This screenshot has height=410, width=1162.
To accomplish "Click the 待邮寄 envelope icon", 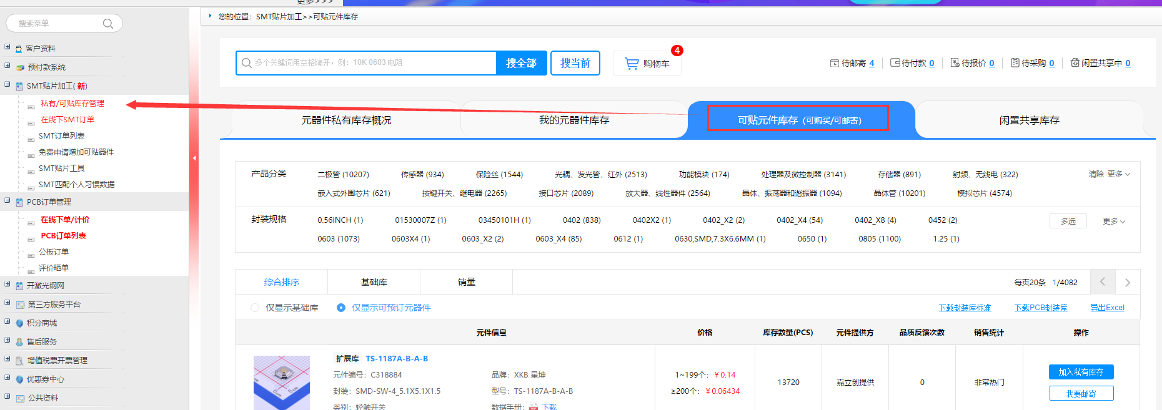I will 834,63.
